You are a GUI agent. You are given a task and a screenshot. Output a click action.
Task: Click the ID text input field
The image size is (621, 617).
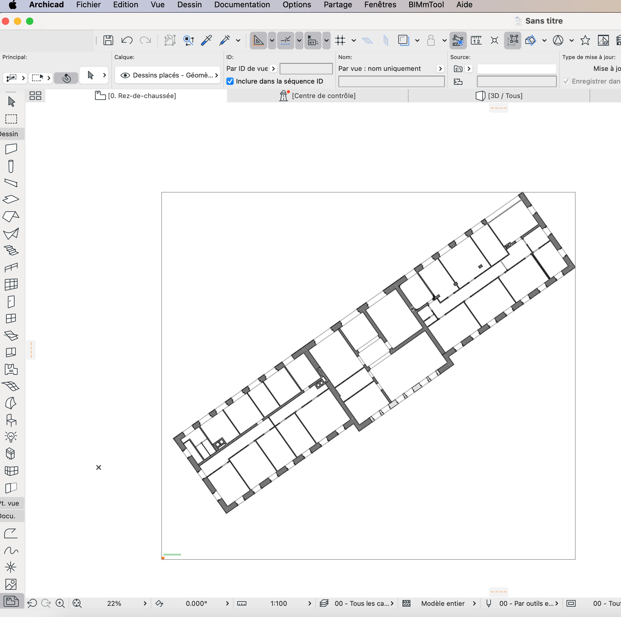306,68
